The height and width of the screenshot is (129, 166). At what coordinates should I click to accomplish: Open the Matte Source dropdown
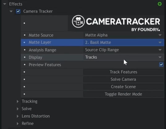click(x=123, y=35)
